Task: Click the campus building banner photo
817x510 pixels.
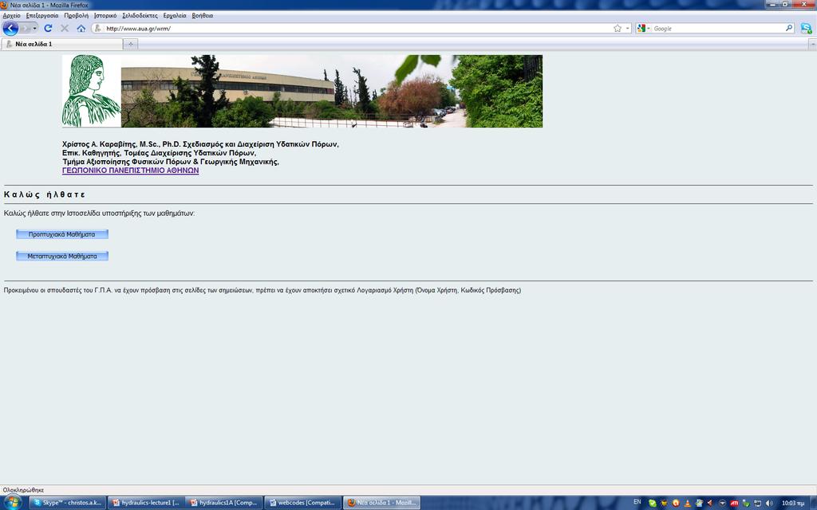Action: click(332, 91)
